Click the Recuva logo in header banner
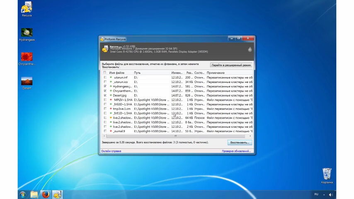This screenshot has height=199, width=354. pos(105,49)
